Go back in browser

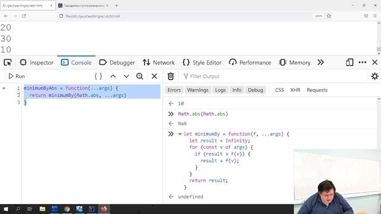(x=6, y=16)
